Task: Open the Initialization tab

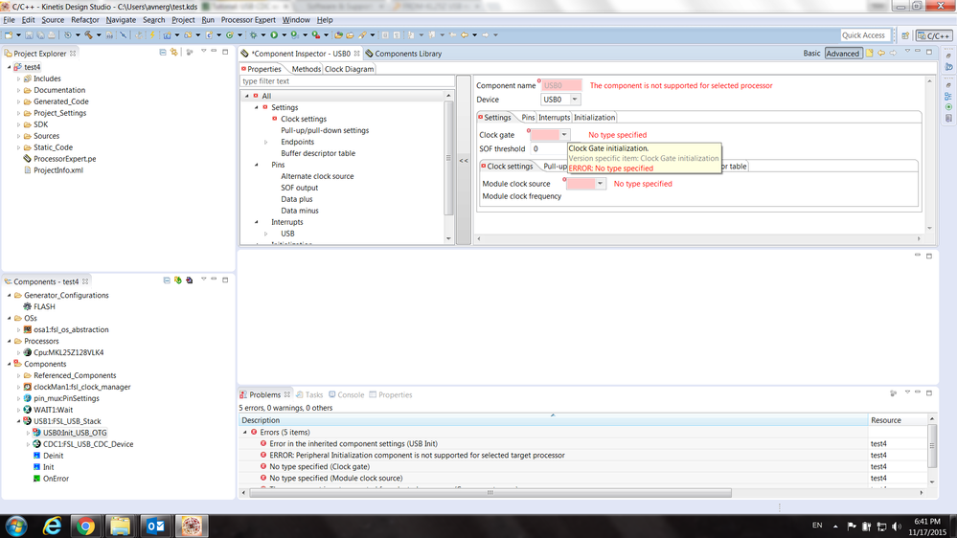Action: (x=595, y=117)
